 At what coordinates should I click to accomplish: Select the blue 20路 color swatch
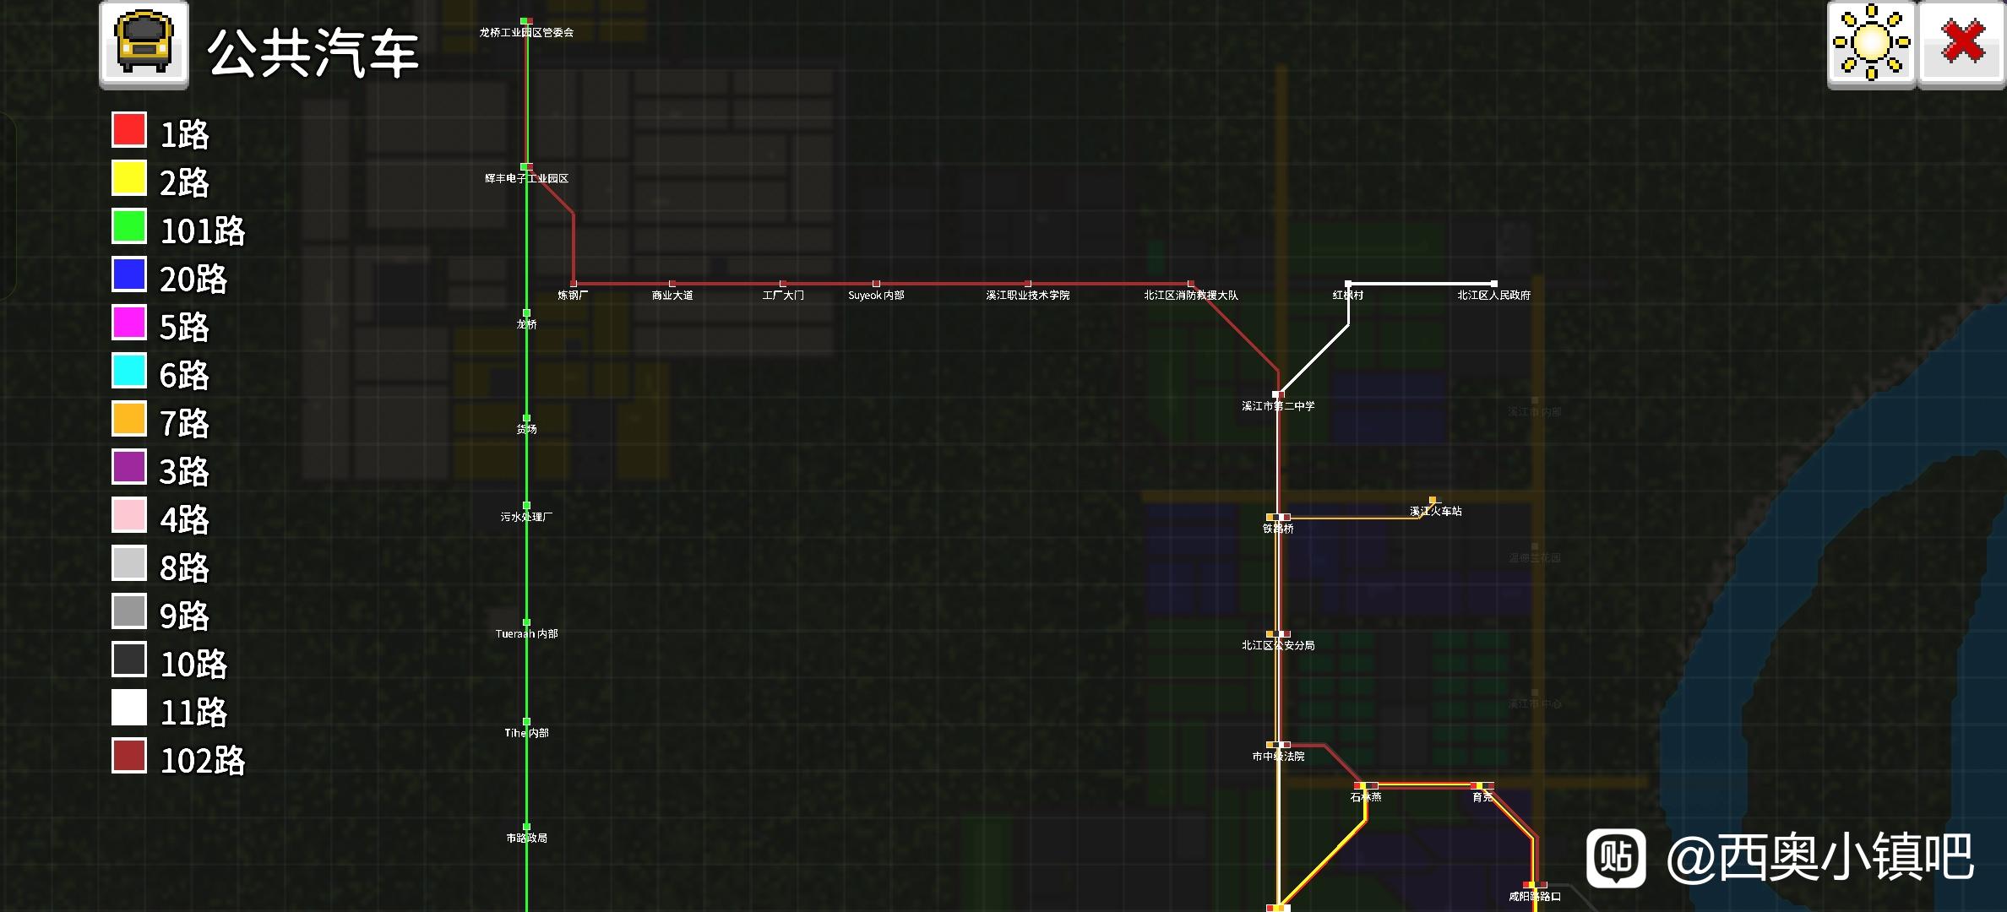click(x=129, y=274)
